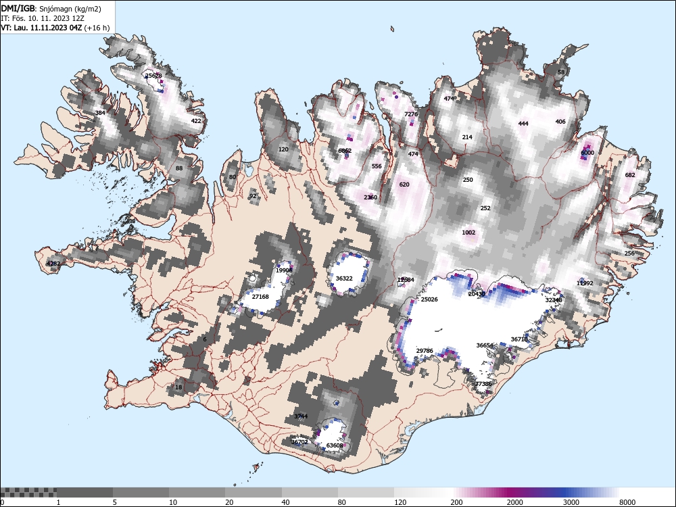Click the legend tick label 200

(456, 502)
